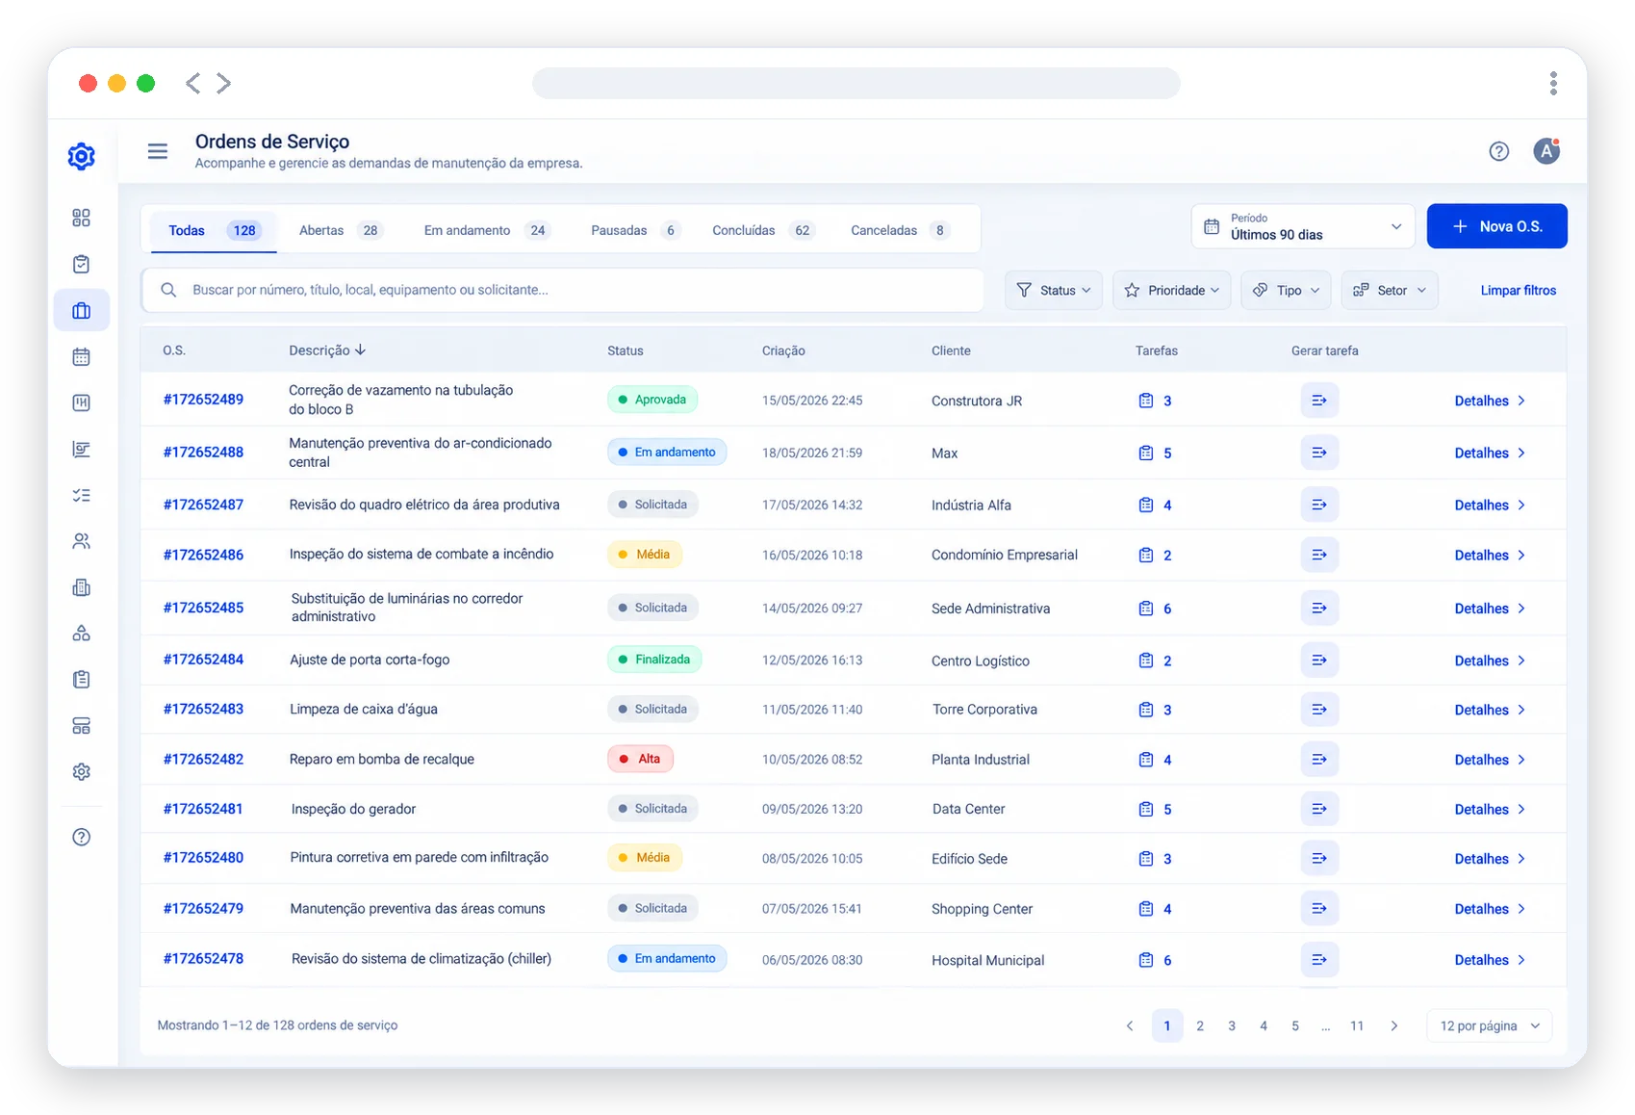Click the blue gear logo in sidebar
The image size is (1635, 1115).
(x=82, y=156)
